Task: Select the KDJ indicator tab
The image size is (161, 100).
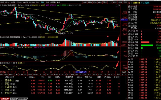Action: pyautogui.click(x=81, y=74)
